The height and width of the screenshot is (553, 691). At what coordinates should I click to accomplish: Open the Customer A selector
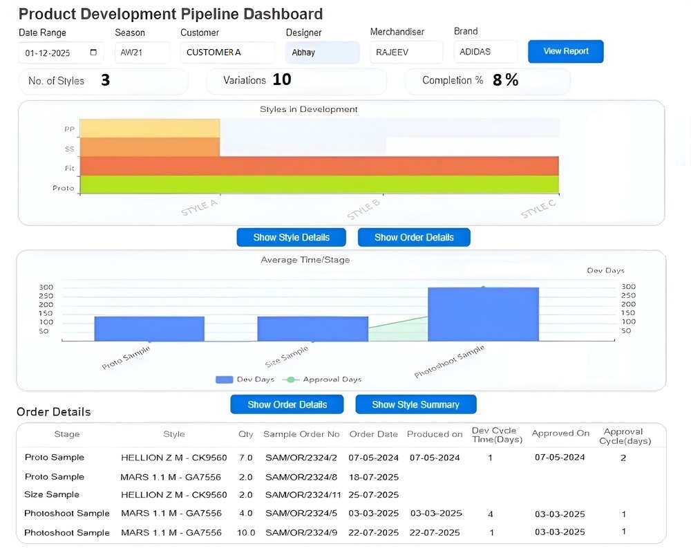coord(227,53)
